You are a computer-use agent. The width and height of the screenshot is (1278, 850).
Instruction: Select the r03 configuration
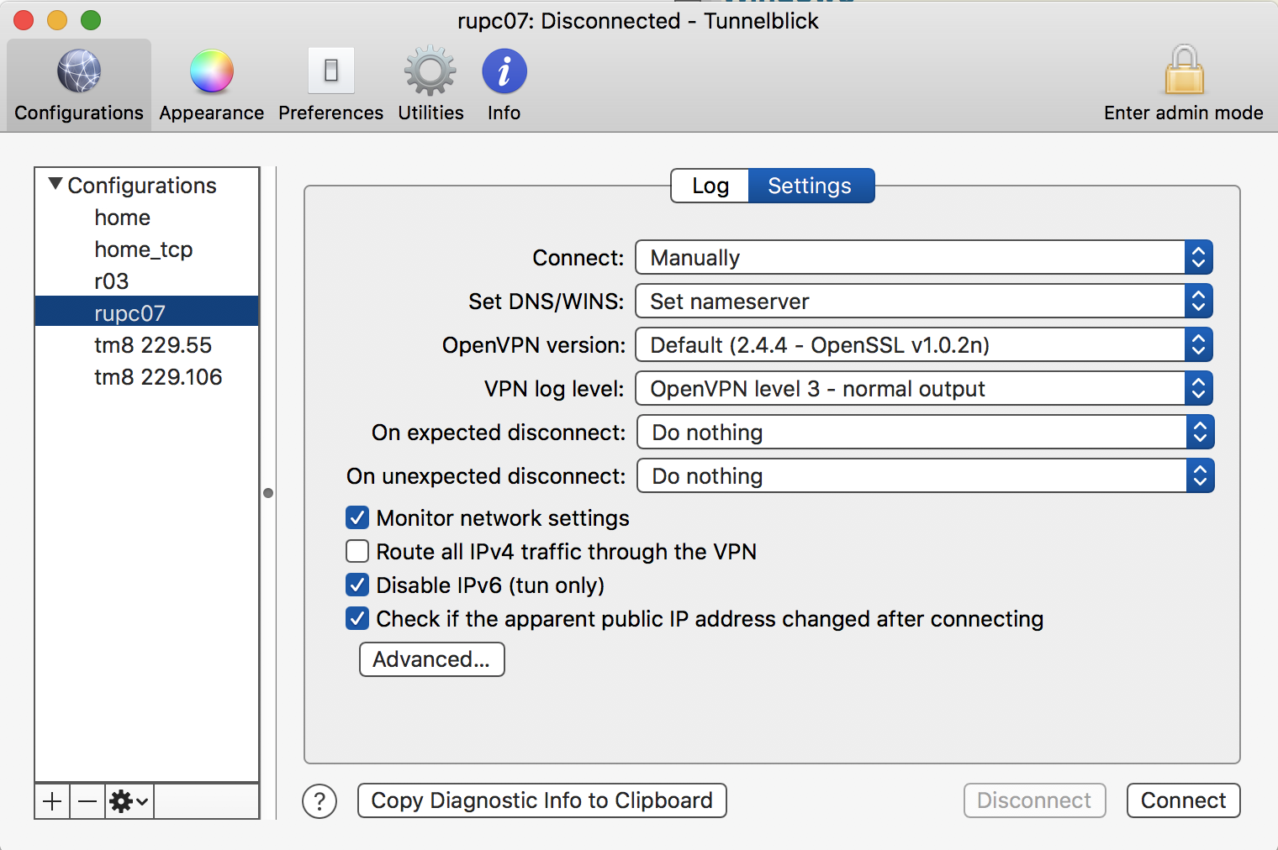[x=147, y=281]
